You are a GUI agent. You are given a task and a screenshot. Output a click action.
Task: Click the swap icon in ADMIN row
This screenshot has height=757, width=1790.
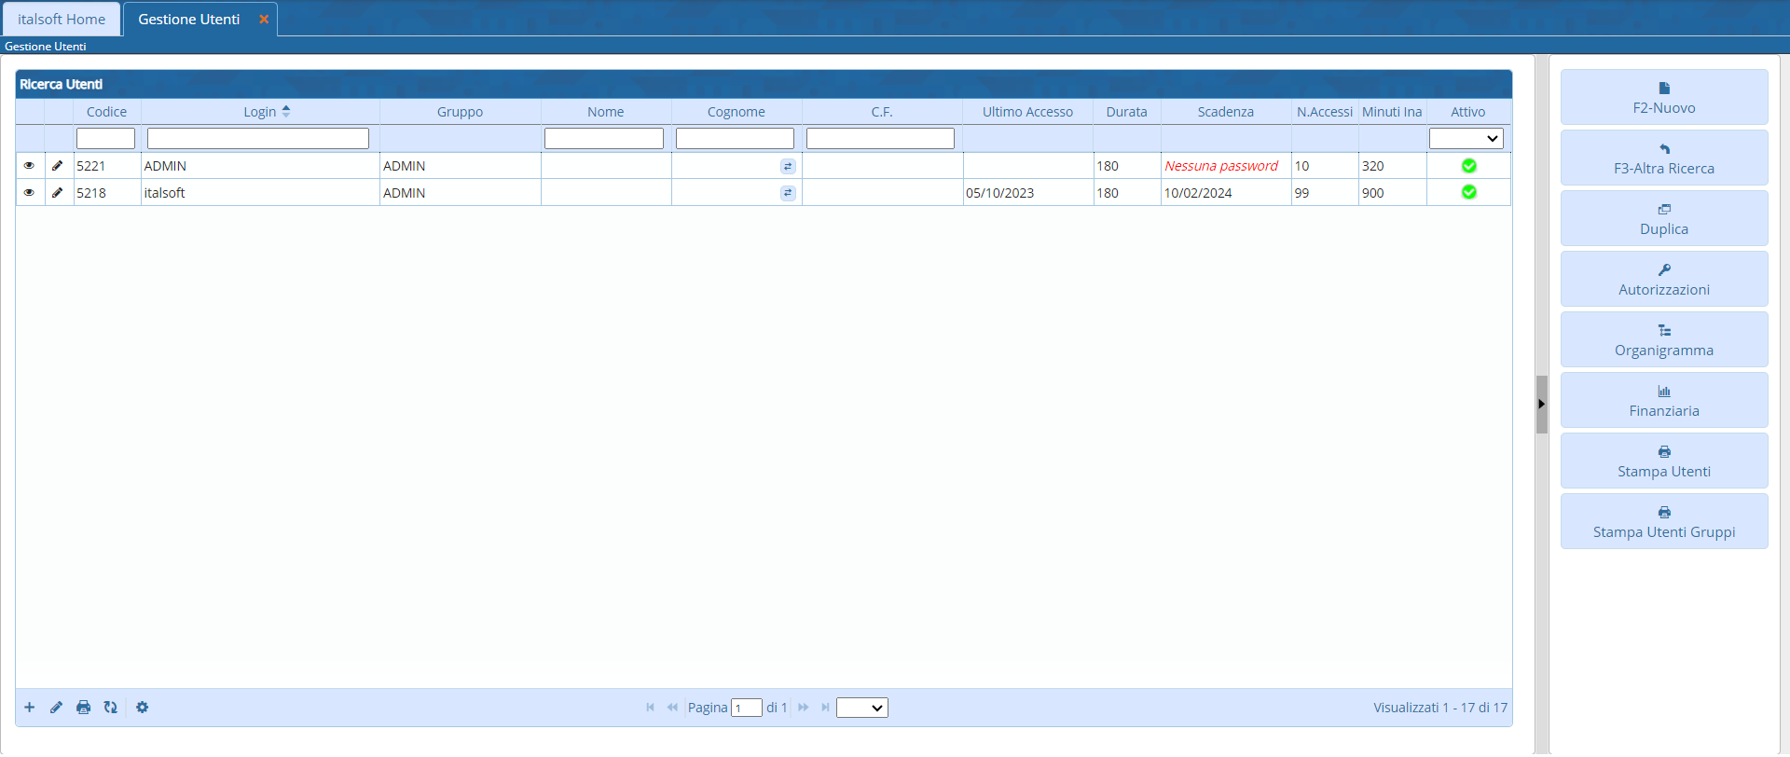[x=788, y=166]
